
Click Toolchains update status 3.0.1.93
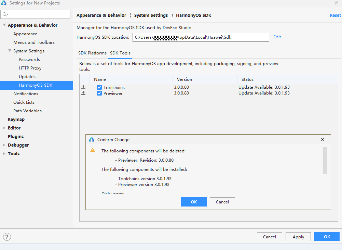(x=264, y=87)
